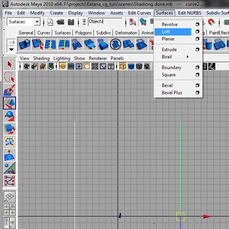This screenshot has height=229, width=229.
Task: Open Planar options box
Action: point(197,39)
